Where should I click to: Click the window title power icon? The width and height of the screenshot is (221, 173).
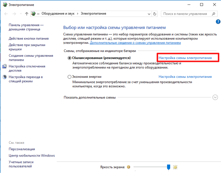click(x=5, y=5)
